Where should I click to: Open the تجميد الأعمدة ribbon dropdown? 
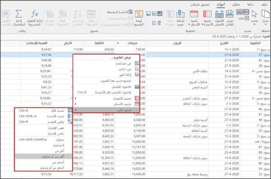tap(207, 18)
